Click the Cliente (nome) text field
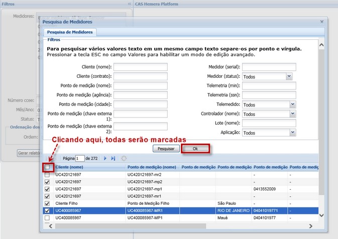 (x=140, y=67)
